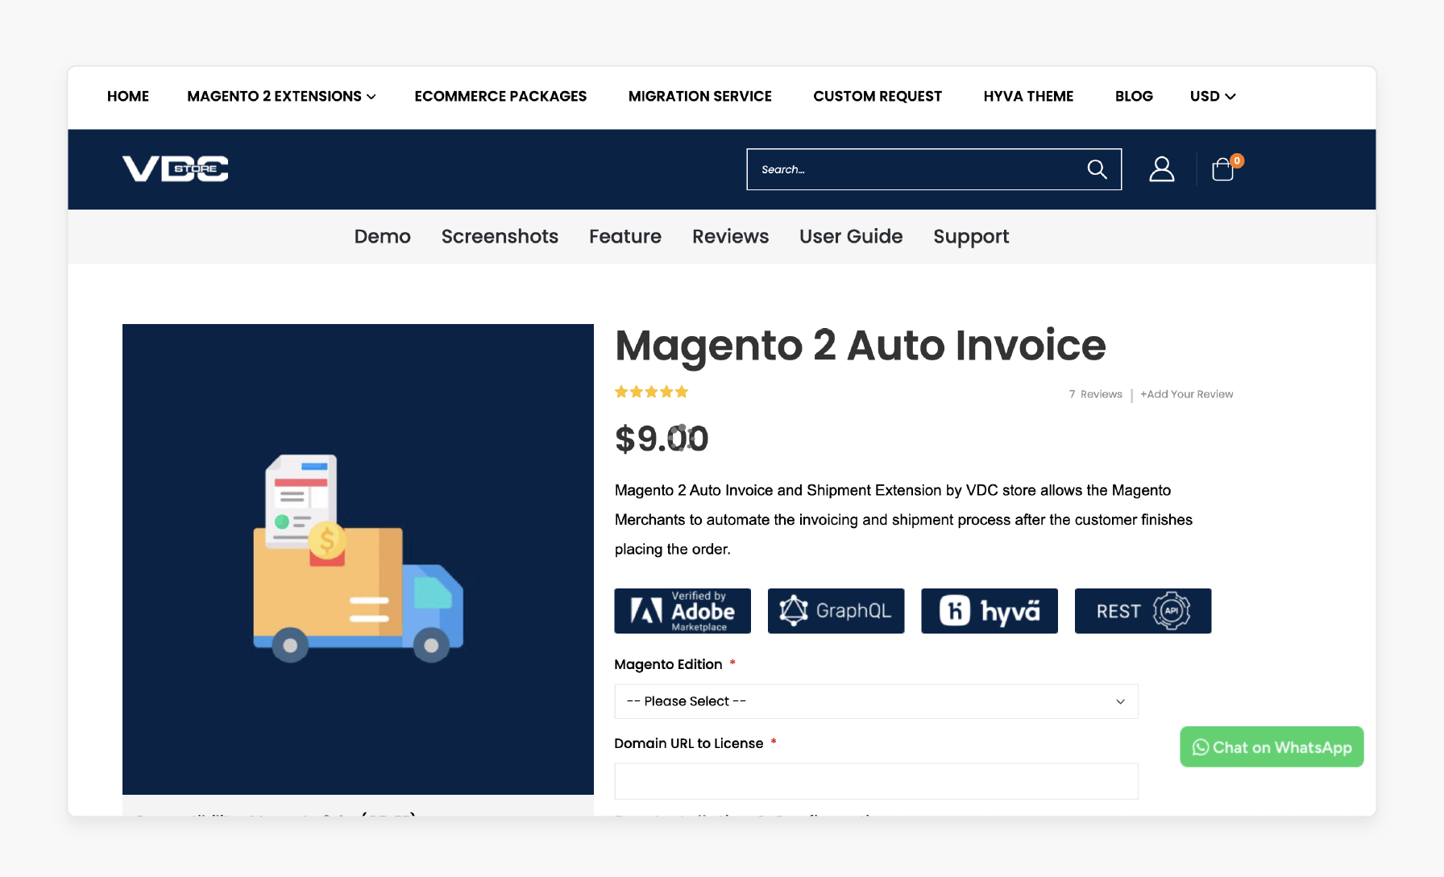
Task: Go to the Home menu item
Action: click(x=128, y=96)
